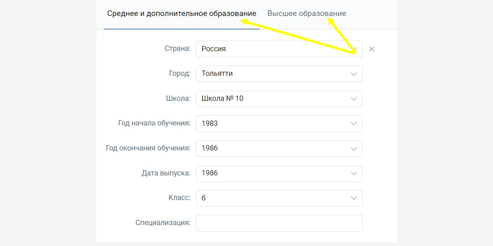This screenshot has height=246, width=493.
Task: Switch to the Высшее образование tab
Action: click(306, 14)
